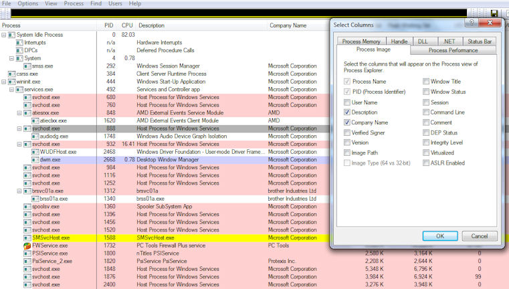509x289 pixels.
Task: Enable the Command Line checkbox
Action: (x=426, y=112)
